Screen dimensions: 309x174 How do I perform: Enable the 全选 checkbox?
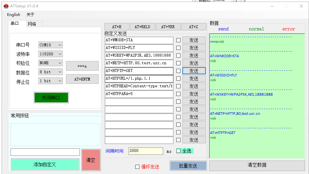[179, 151]
